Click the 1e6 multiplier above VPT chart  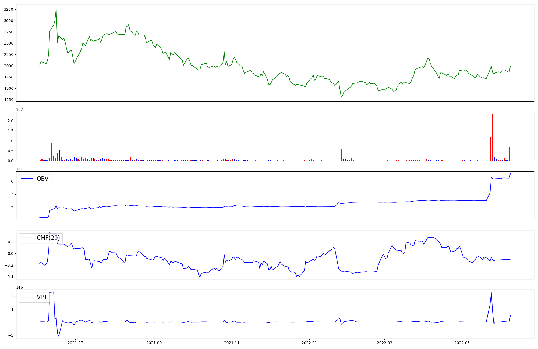(x=19, y=287)
